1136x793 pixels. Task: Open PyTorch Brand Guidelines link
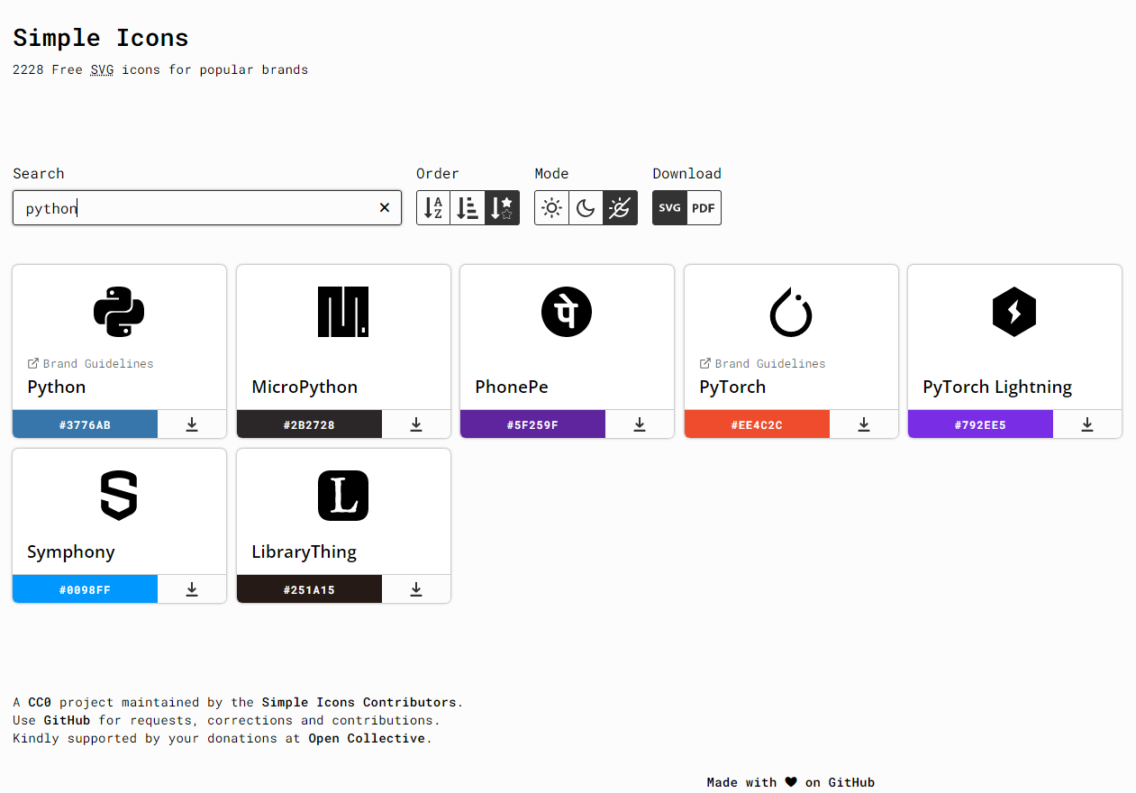[x=763, y=364]
